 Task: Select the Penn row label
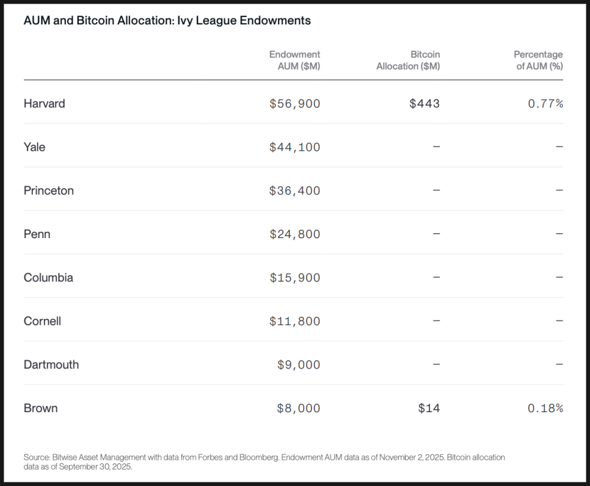[37, 234]
